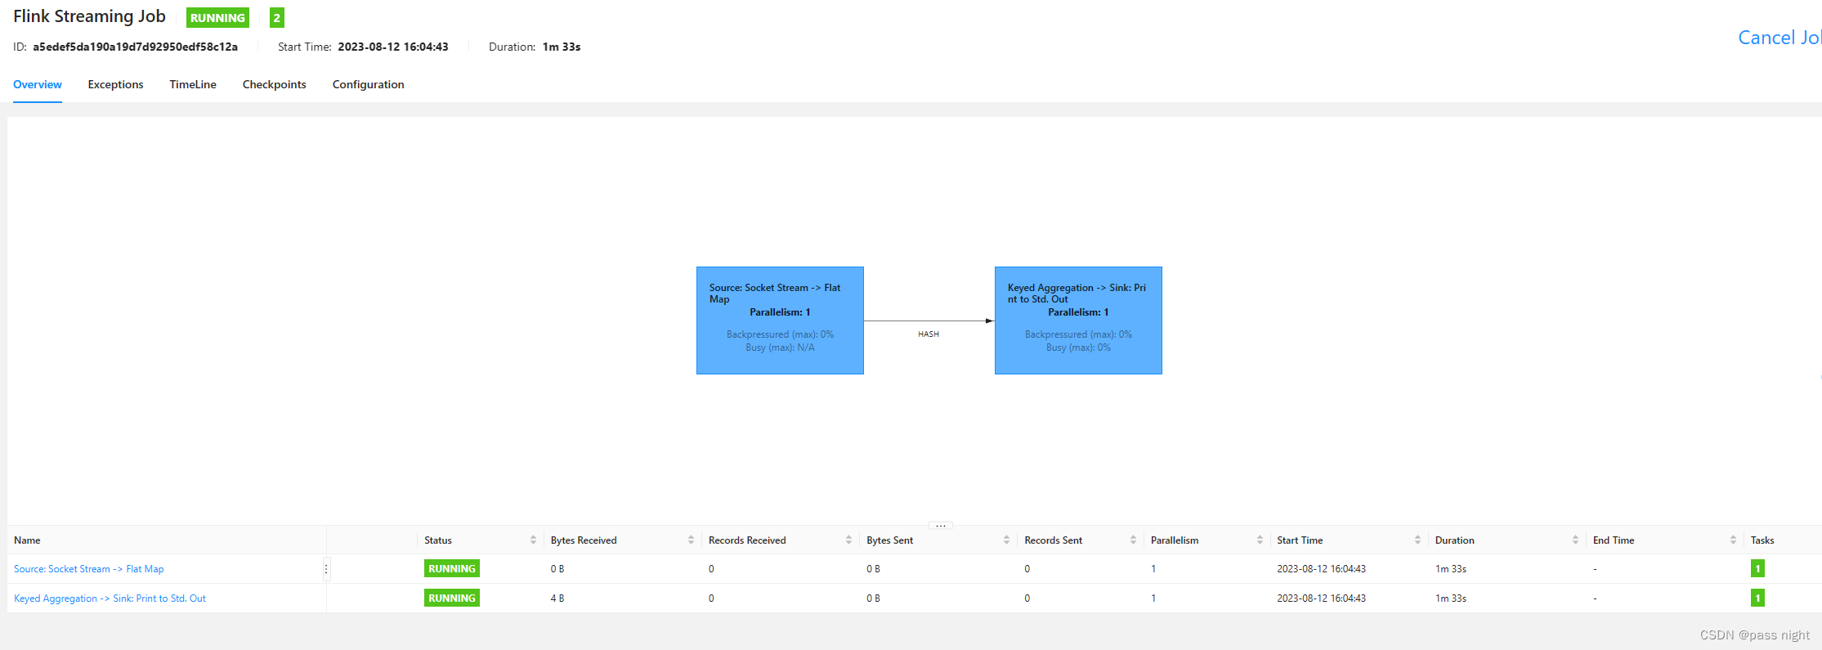This screenshot has height=650, width=1822.
Task: Switch to the Exceptions tab
Action: point(115,84)
